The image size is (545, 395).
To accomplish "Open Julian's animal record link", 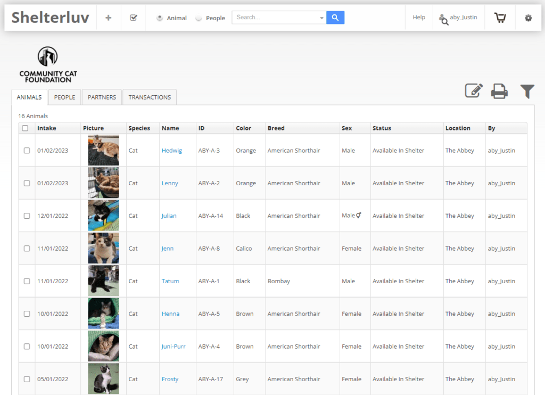I will coord(169,216).
